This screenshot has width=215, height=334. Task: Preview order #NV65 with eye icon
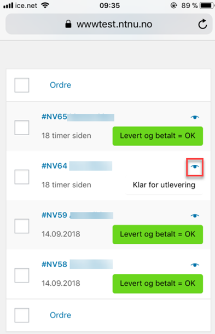click(x=195, y=117)
